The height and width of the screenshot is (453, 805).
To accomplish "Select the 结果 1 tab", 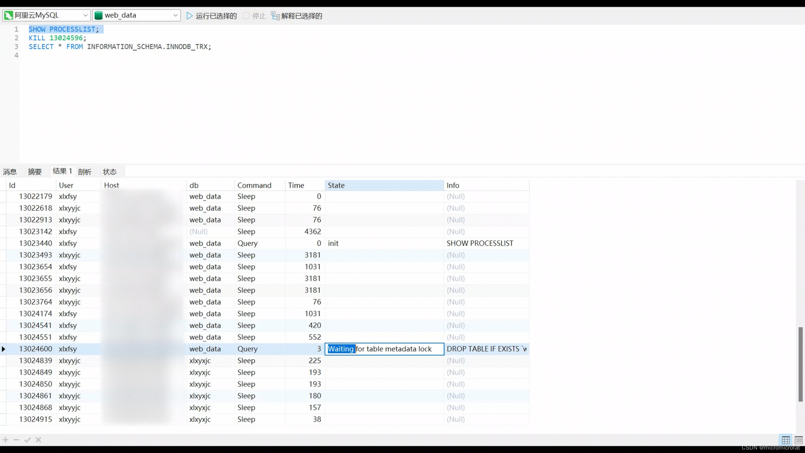I will (63, 171).
